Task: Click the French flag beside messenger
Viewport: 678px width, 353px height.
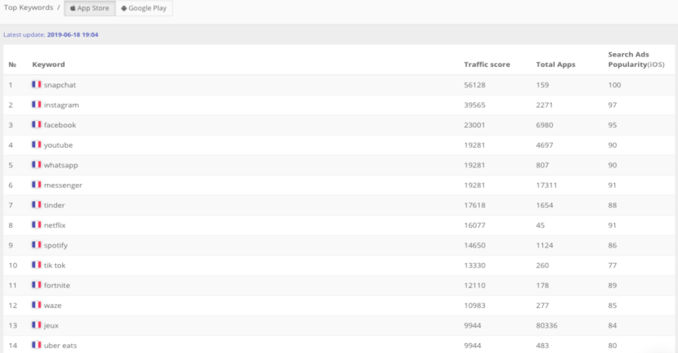Action: click(36, 185)
